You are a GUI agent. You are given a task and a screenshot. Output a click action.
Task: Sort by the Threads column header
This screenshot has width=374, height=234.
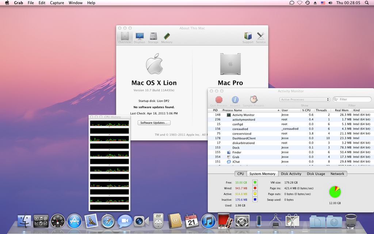pos(322,110)
